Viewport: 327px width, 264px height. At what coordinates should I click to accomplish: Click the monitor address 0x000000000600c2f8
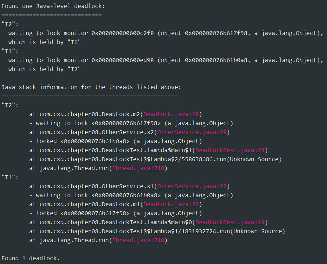pos(122,33)
